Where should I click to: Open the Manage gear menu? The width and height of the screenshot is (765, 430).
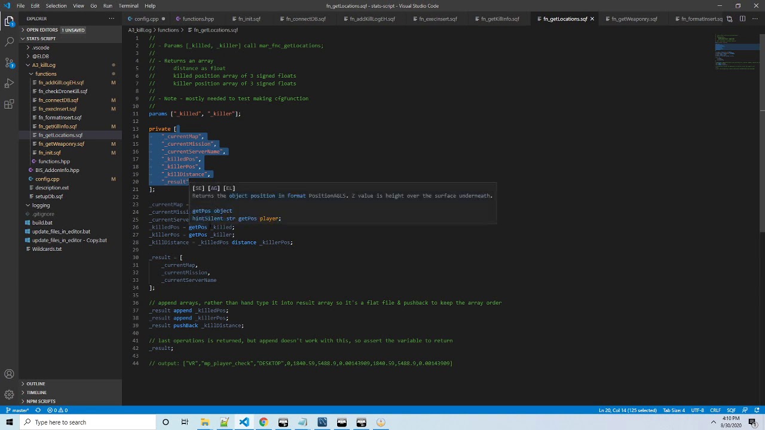click(9, 394)
